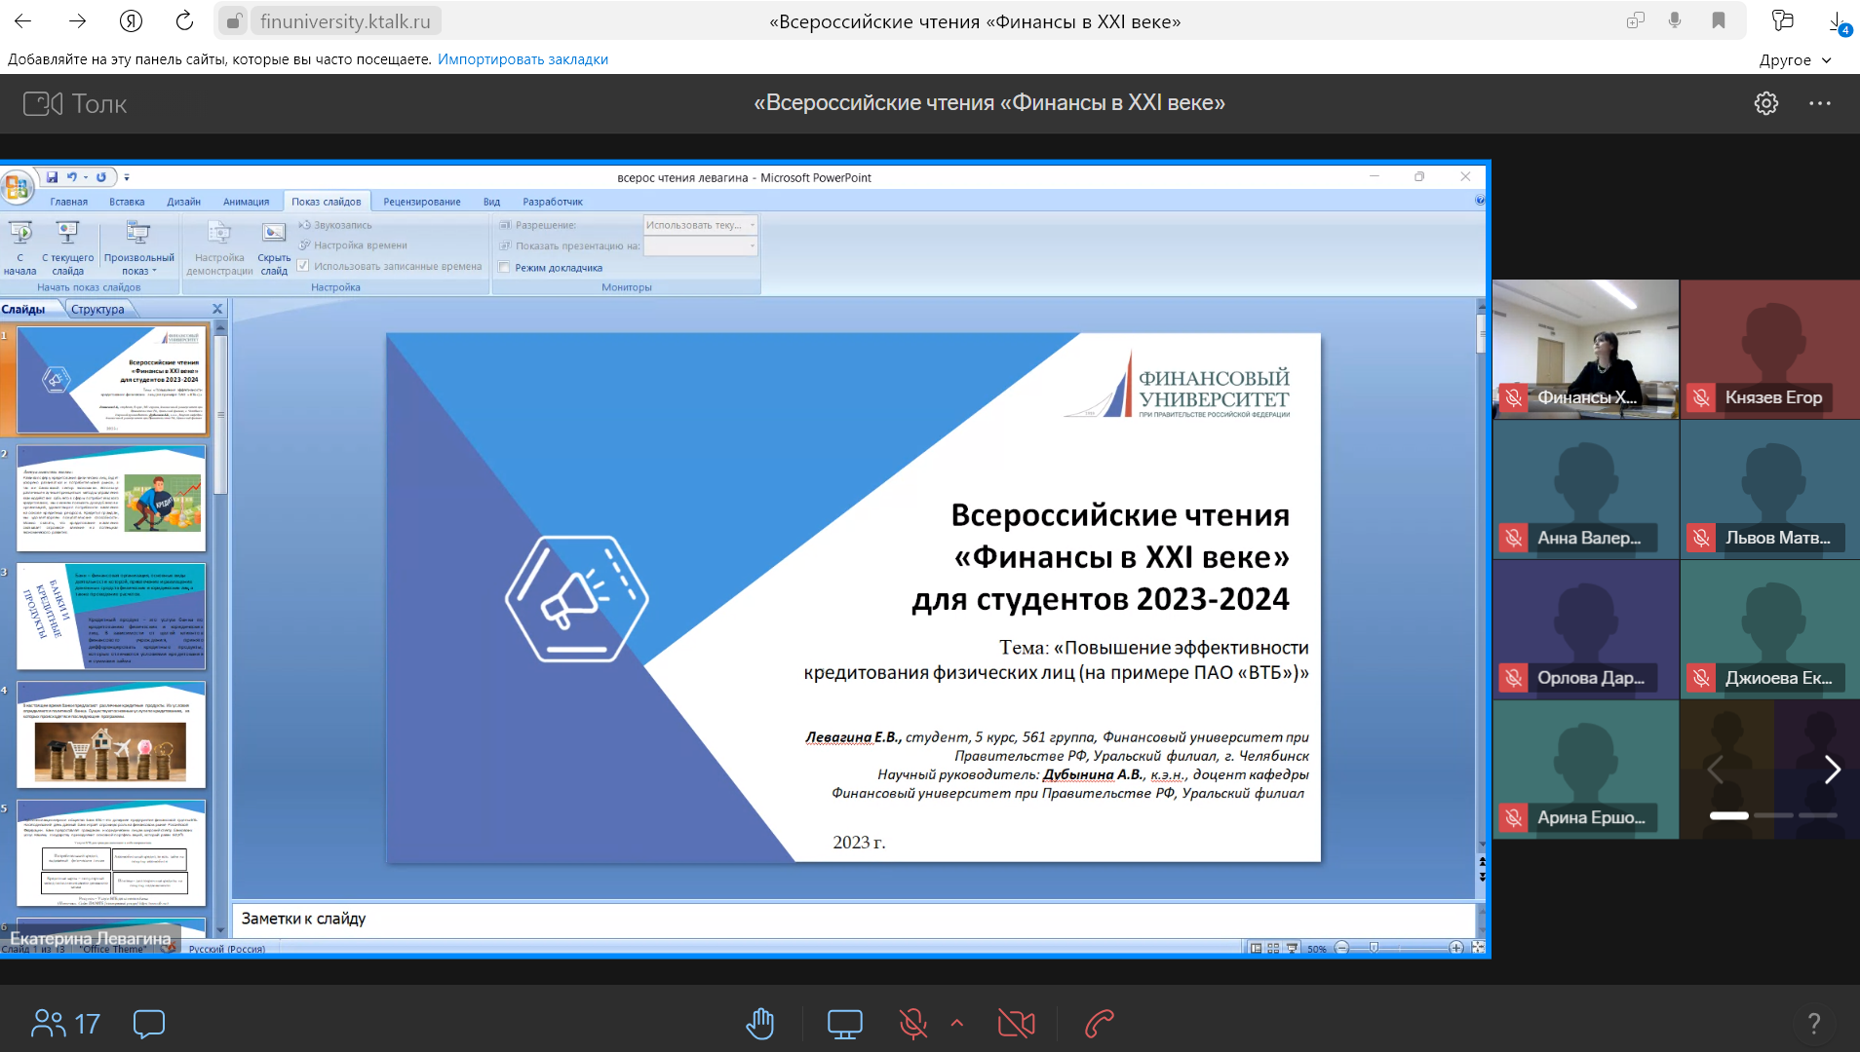This screenshot has width=1860, height=1052.
Task: Click Настройка времени in the ribbon
Action: (x=353, y=245)
